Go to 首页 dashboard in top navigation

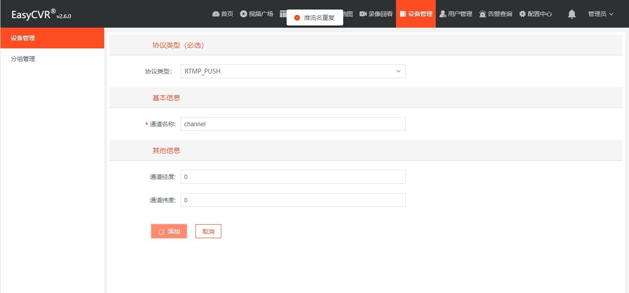(223, 14)
